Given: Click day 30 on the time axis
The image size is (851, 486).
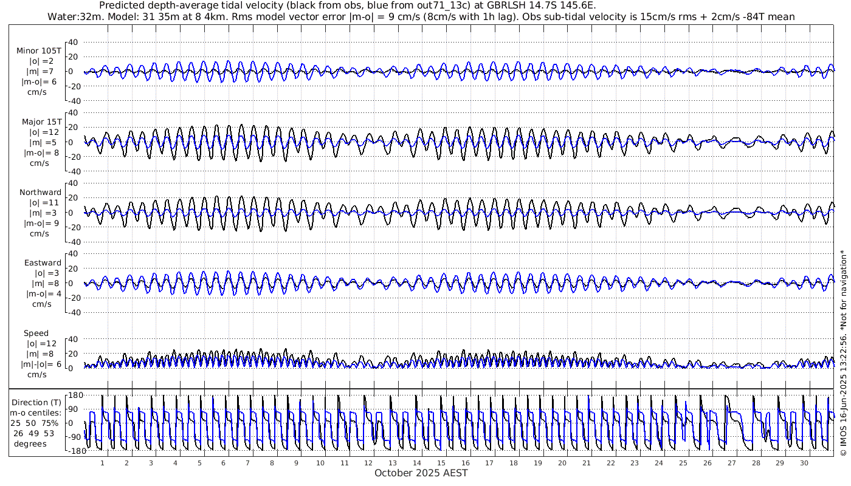Looking at the screenshot, I should 804,462.
